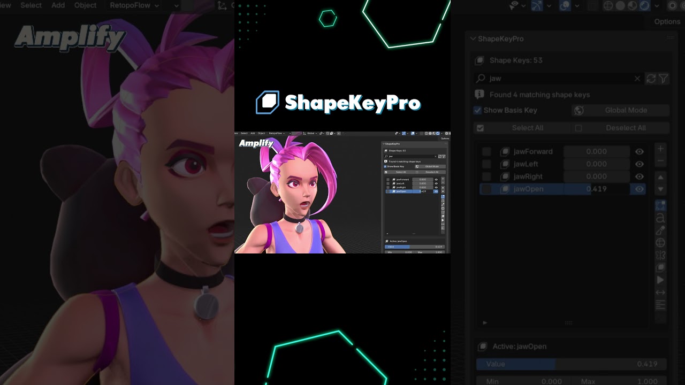Move key down with the background down-arrow icon

coord(660,189)
